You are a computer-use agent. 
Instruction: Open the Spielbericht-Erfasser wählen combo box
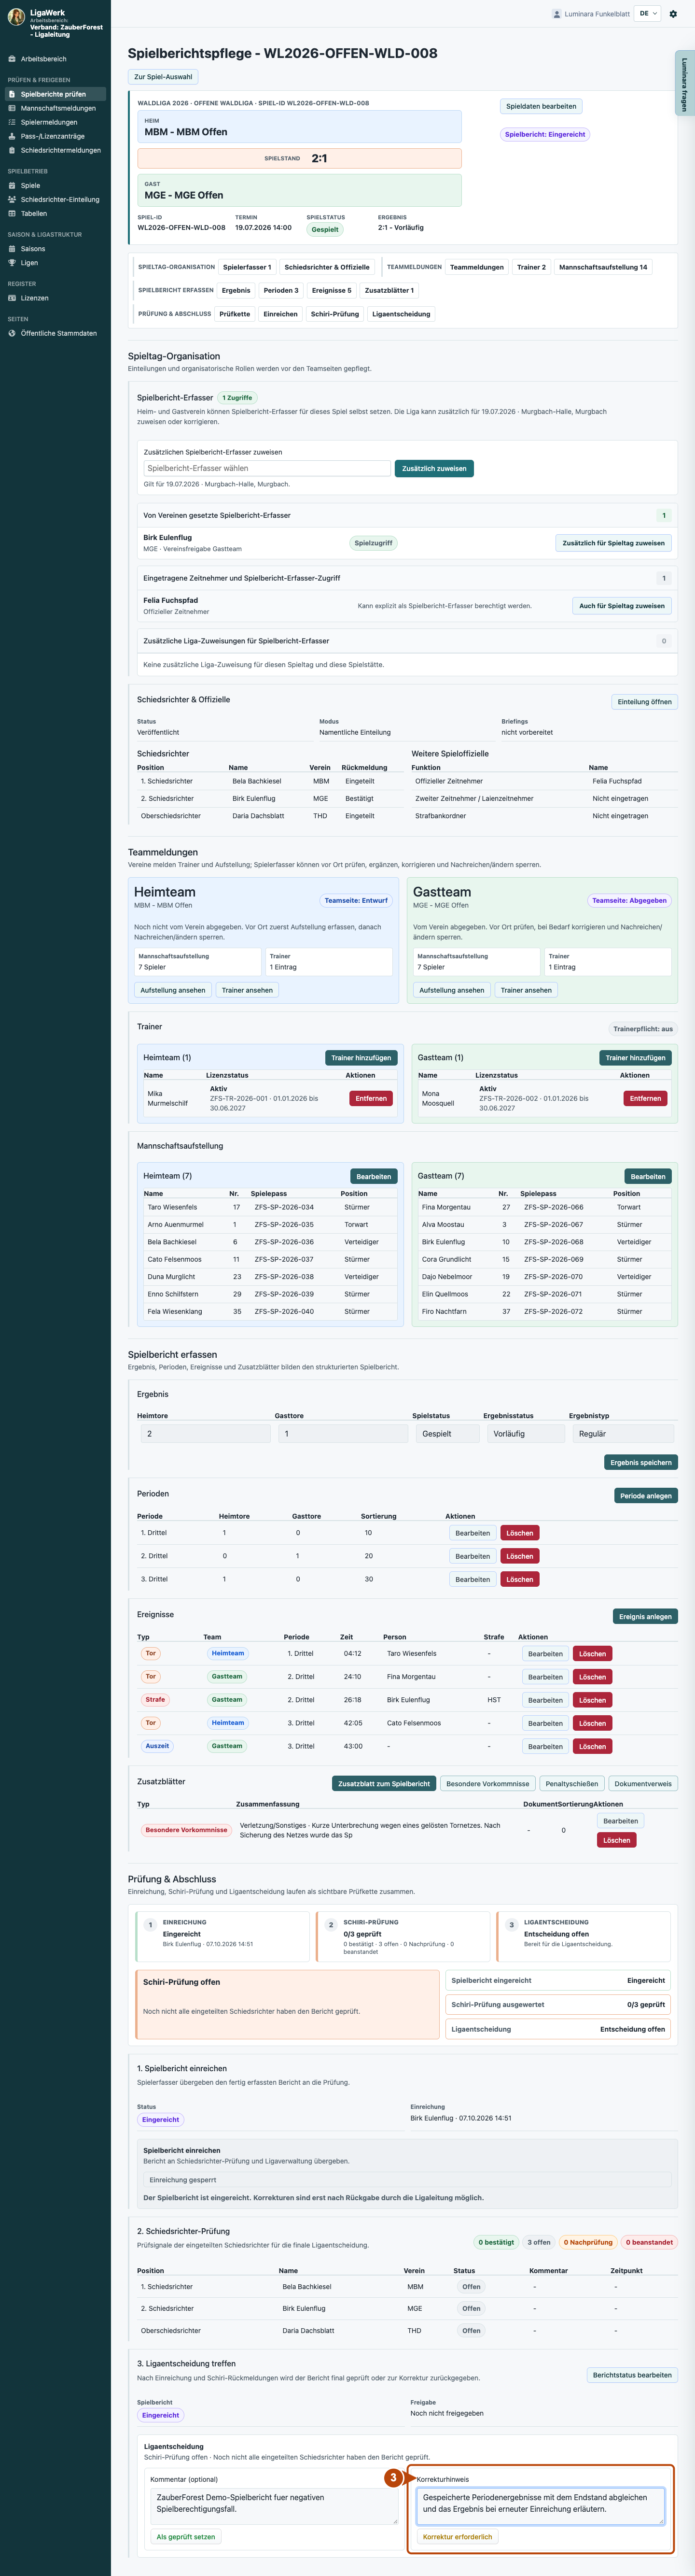[266, 468]
